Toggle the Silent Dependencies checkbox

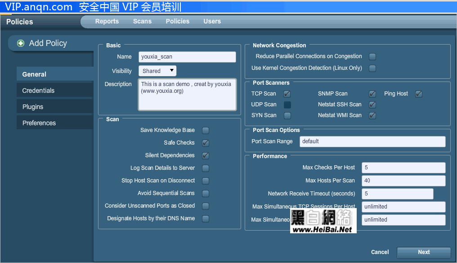[x=206, y=156]
